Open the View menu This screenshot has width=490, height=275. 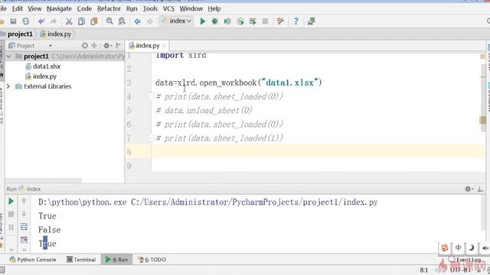[34, 8]
